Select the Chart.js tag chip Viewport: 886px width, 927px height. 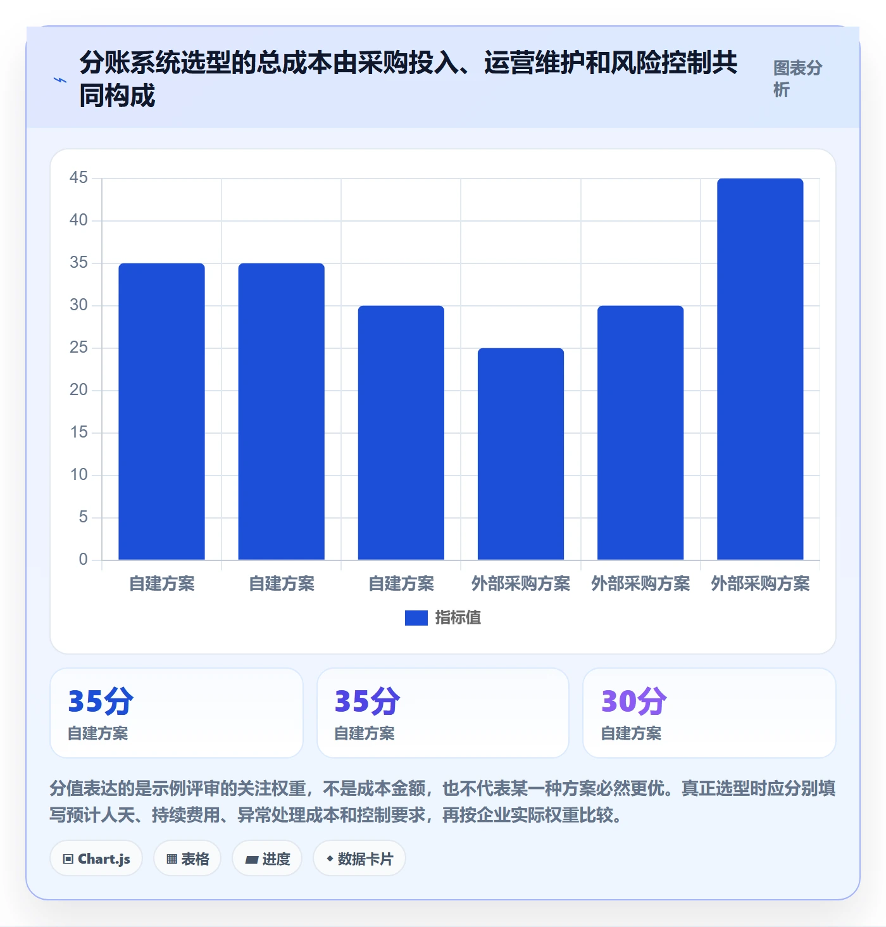(x=96, y=859)
